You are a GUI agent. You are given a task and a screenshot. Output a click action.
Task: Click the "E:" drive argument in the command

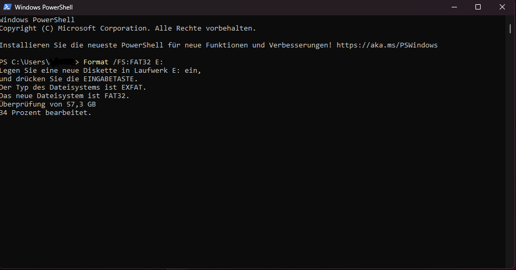(x=159, y=62)
